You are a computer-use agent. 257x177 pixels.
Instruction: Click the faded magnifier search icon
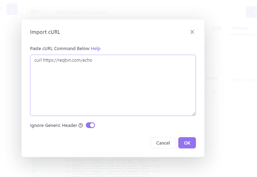pos(214,92)
